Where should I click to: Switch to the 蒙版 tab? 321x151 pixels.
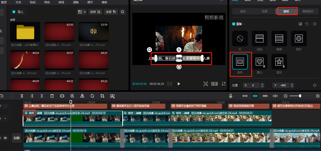click(286, 11)
